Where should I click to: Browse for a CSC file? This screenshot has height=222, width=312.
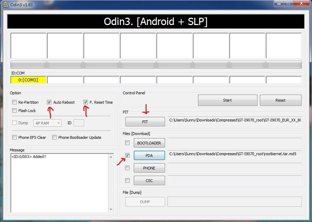click(x=149, y=181)
